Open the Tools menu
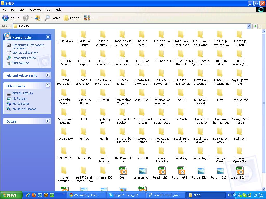Viewport: 266px width, 199px height. coord(49,10)
